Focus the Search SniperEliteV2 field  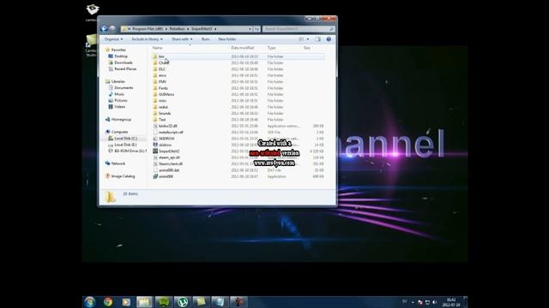point(299,29)
